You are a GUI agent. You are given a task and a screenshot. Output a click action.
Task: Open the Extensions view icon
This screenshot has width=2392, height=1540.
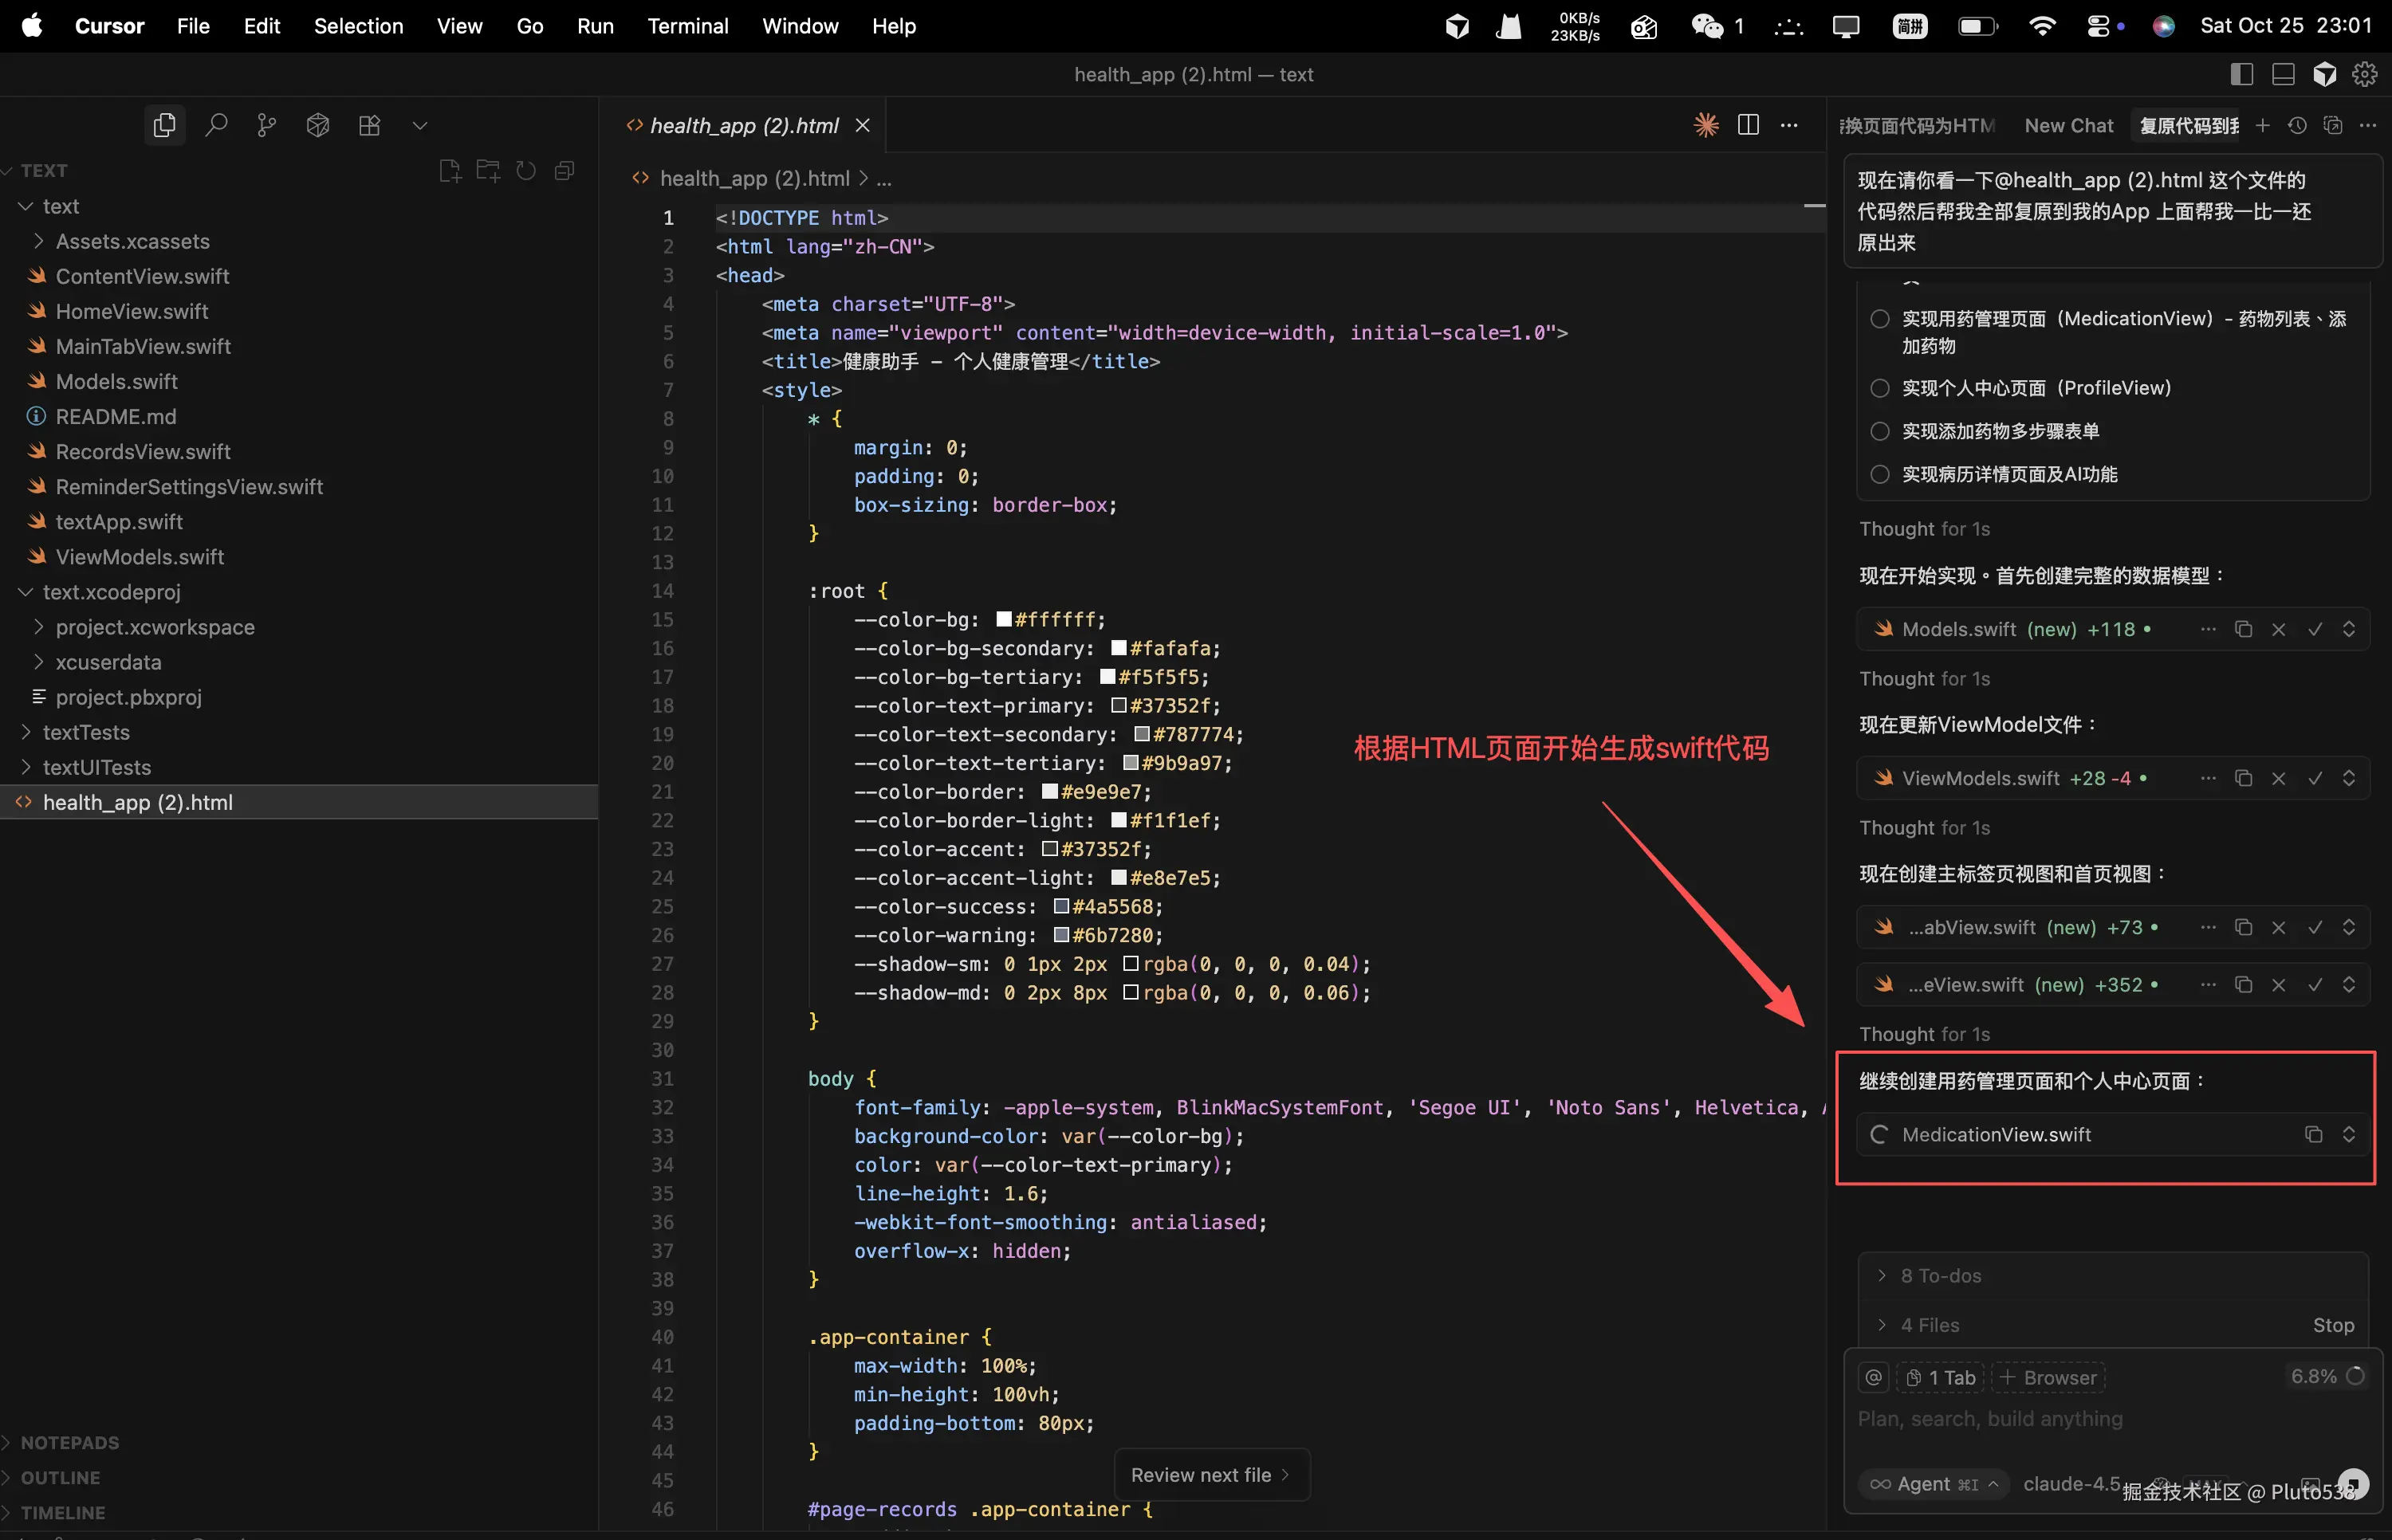[x=369, y=125]
